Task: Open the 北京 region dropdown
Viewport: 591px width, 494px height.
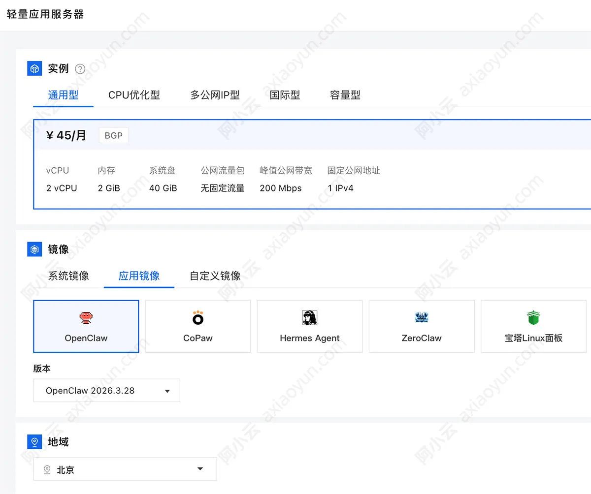Action: (125, 469)
